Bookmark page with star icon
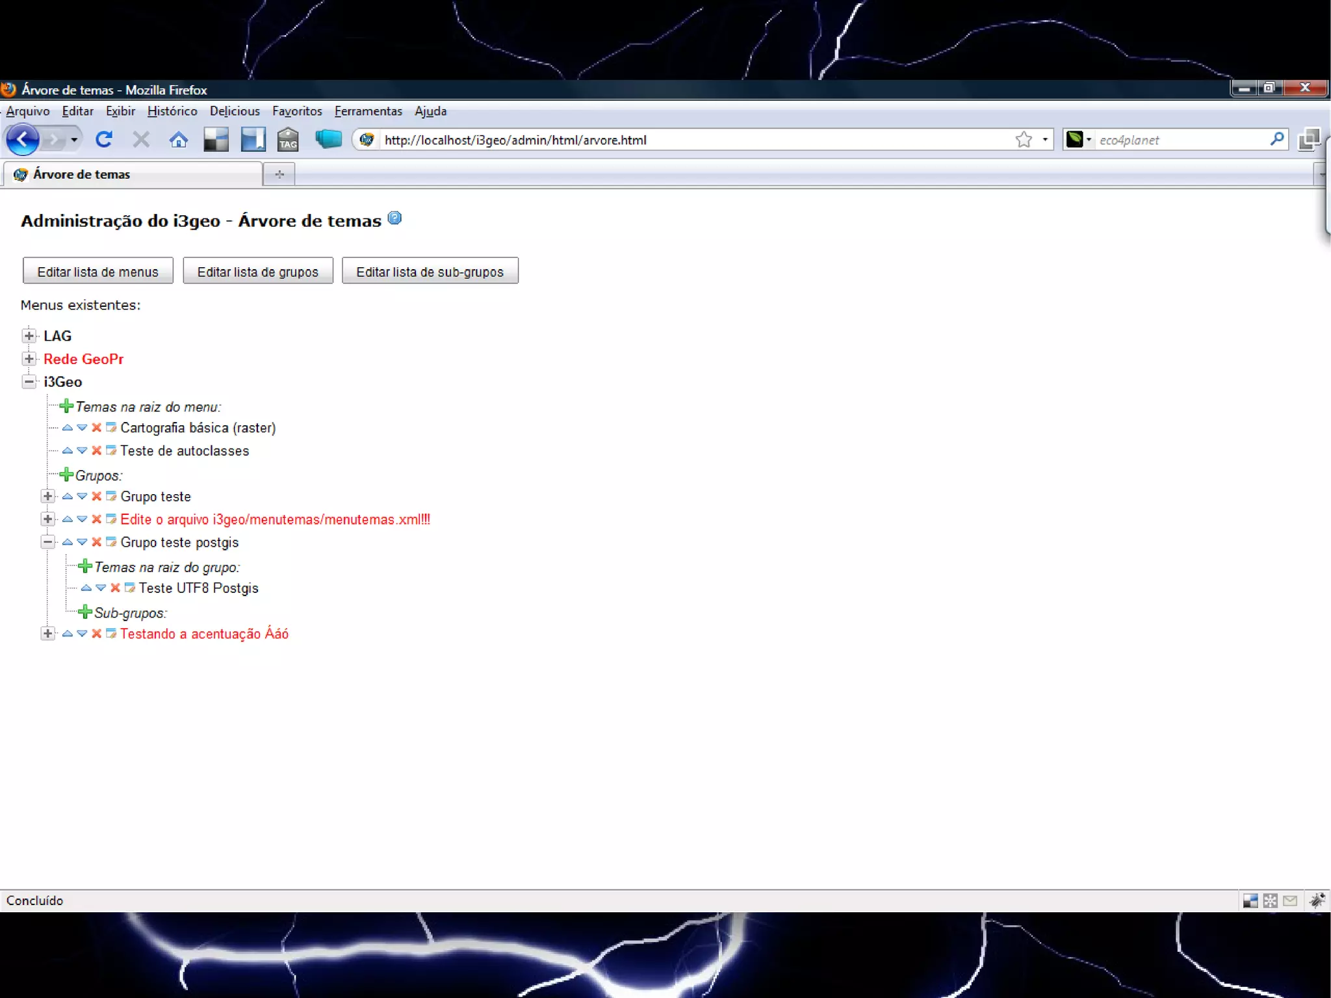This screenshot has height=998, width=1331. 1024,140
